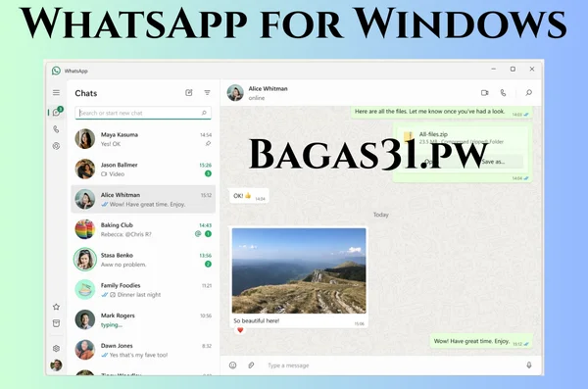Open the emoji picker

[x=233, y=365]
